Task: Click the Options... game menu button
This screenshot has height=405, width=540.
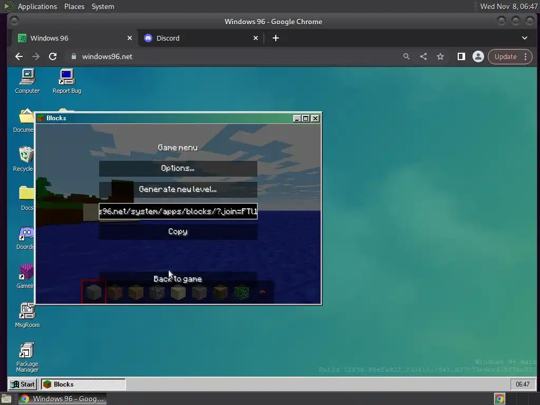Action: (178, 168)
